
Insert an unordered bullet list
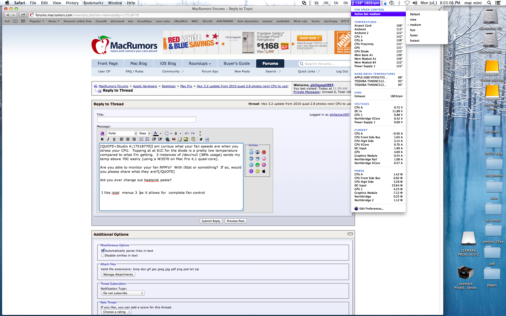[148, 139]
